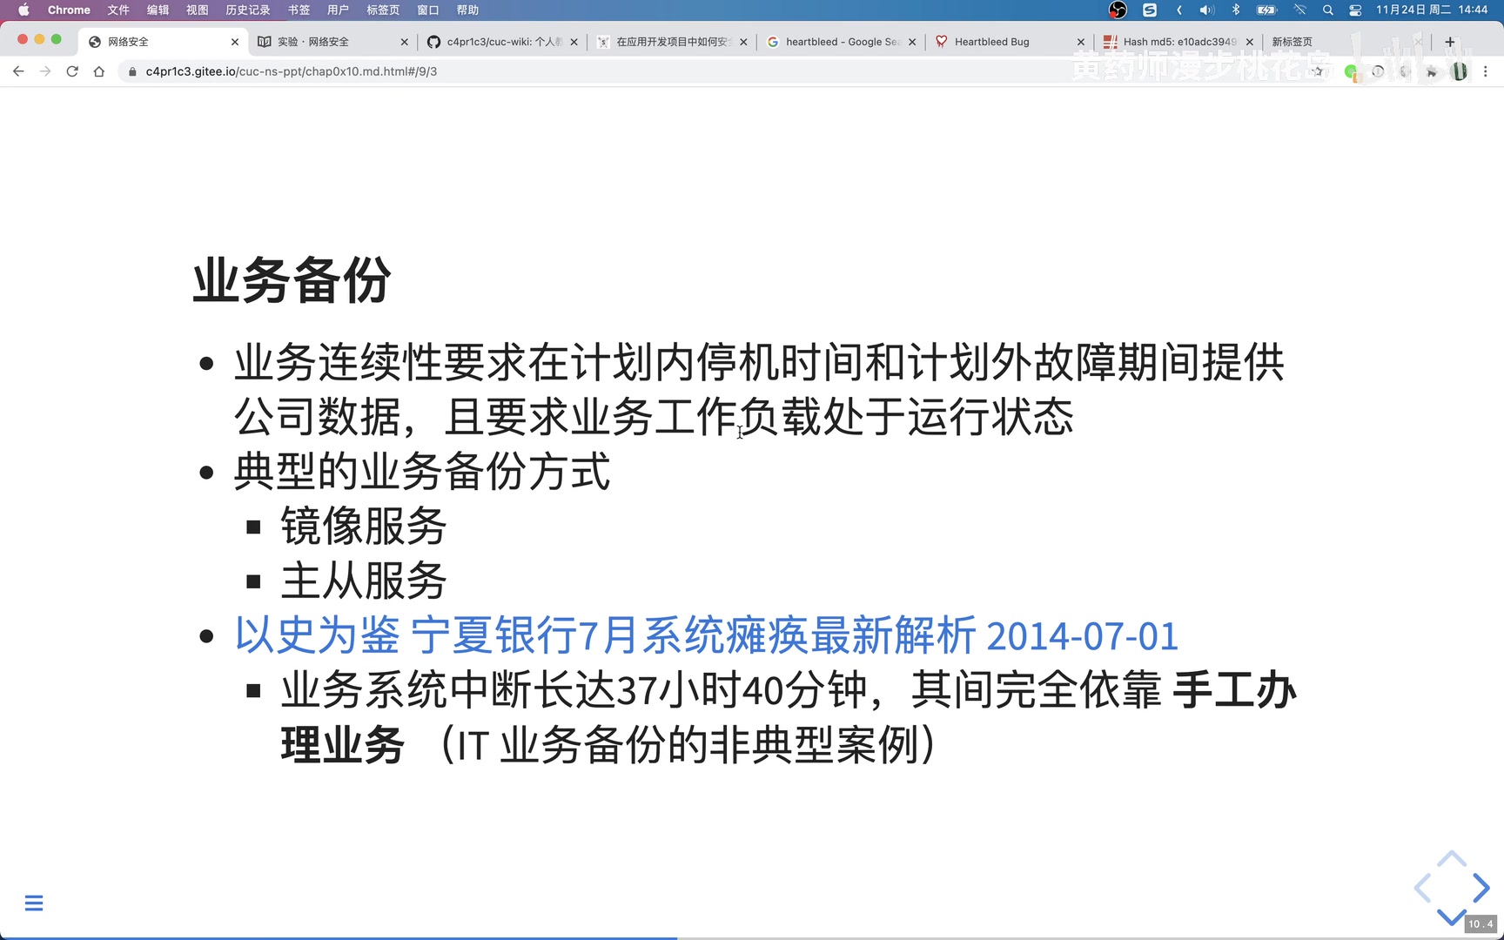1504x940 pixels.
Task: Click 典型的业务备份方式 bullet text
Action: pyautogui.click(x=422, y=471)
